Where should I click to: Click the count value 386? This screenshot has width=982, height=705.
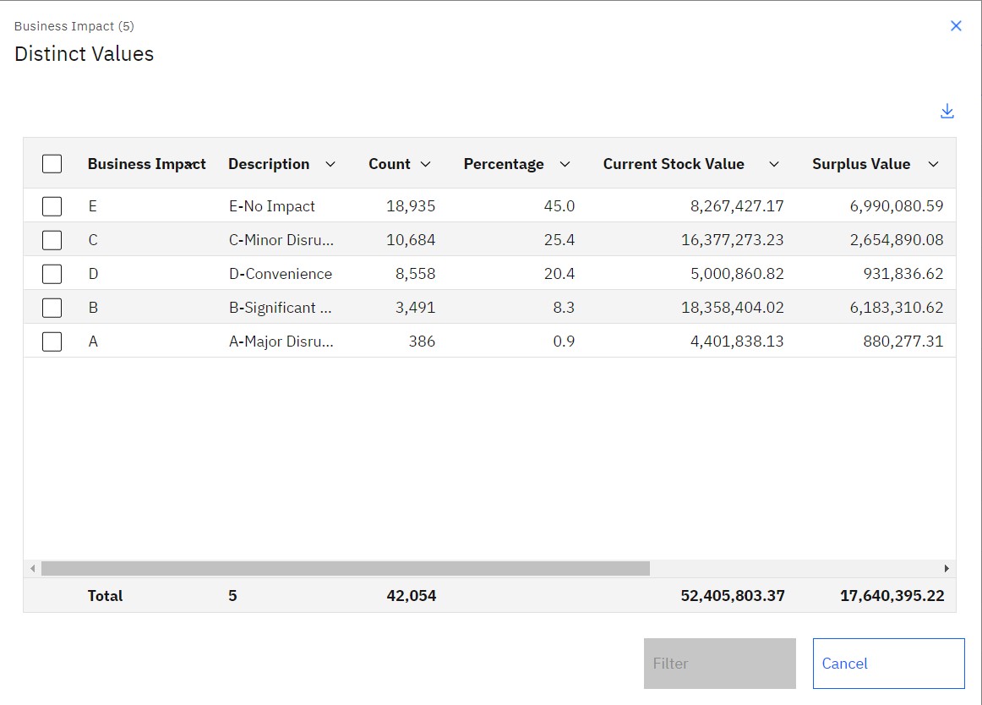422,342
